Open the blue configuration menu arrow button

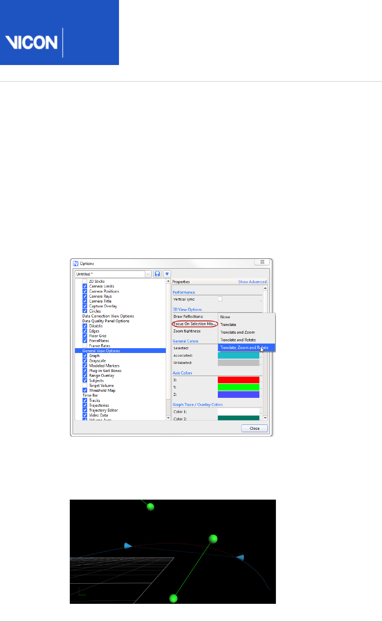[167, 274]
